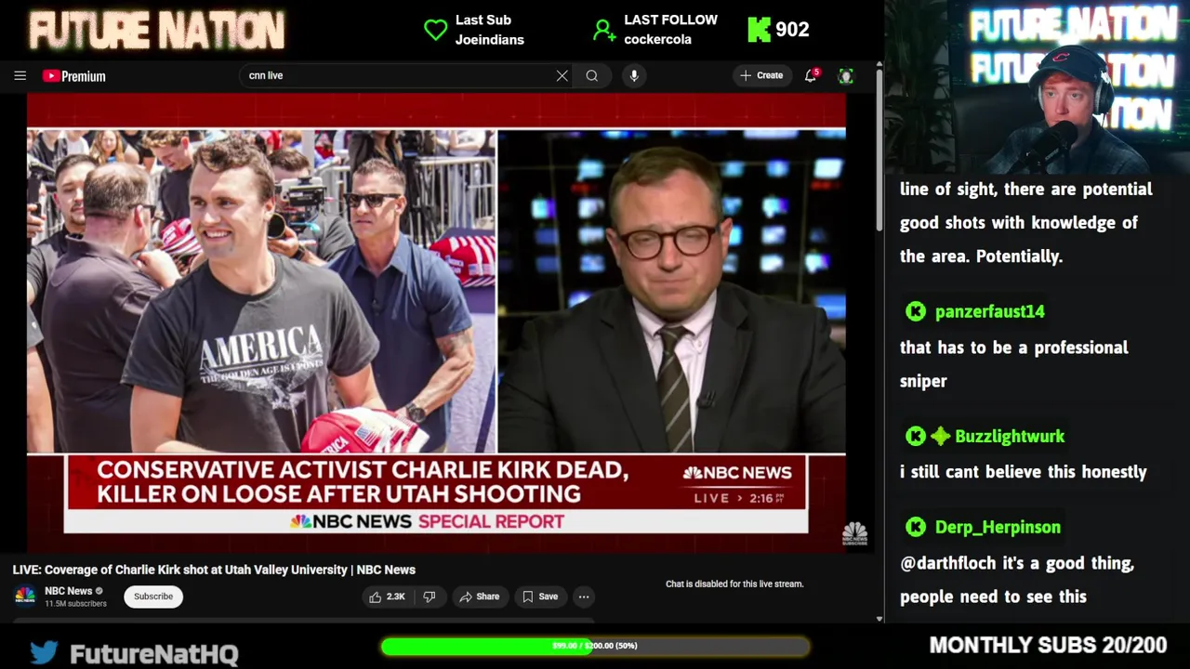Click the NBC peacock watermark in video
The width and height of the screenshot is (1190, 669).
click(855, 534)
